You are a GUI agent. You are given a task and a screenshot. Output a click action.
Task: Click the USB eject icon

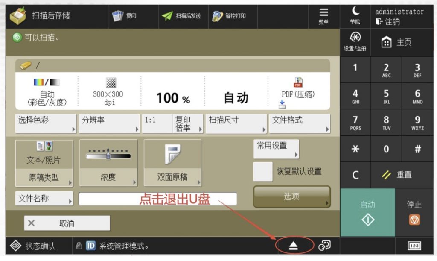[x=294, y=246]
